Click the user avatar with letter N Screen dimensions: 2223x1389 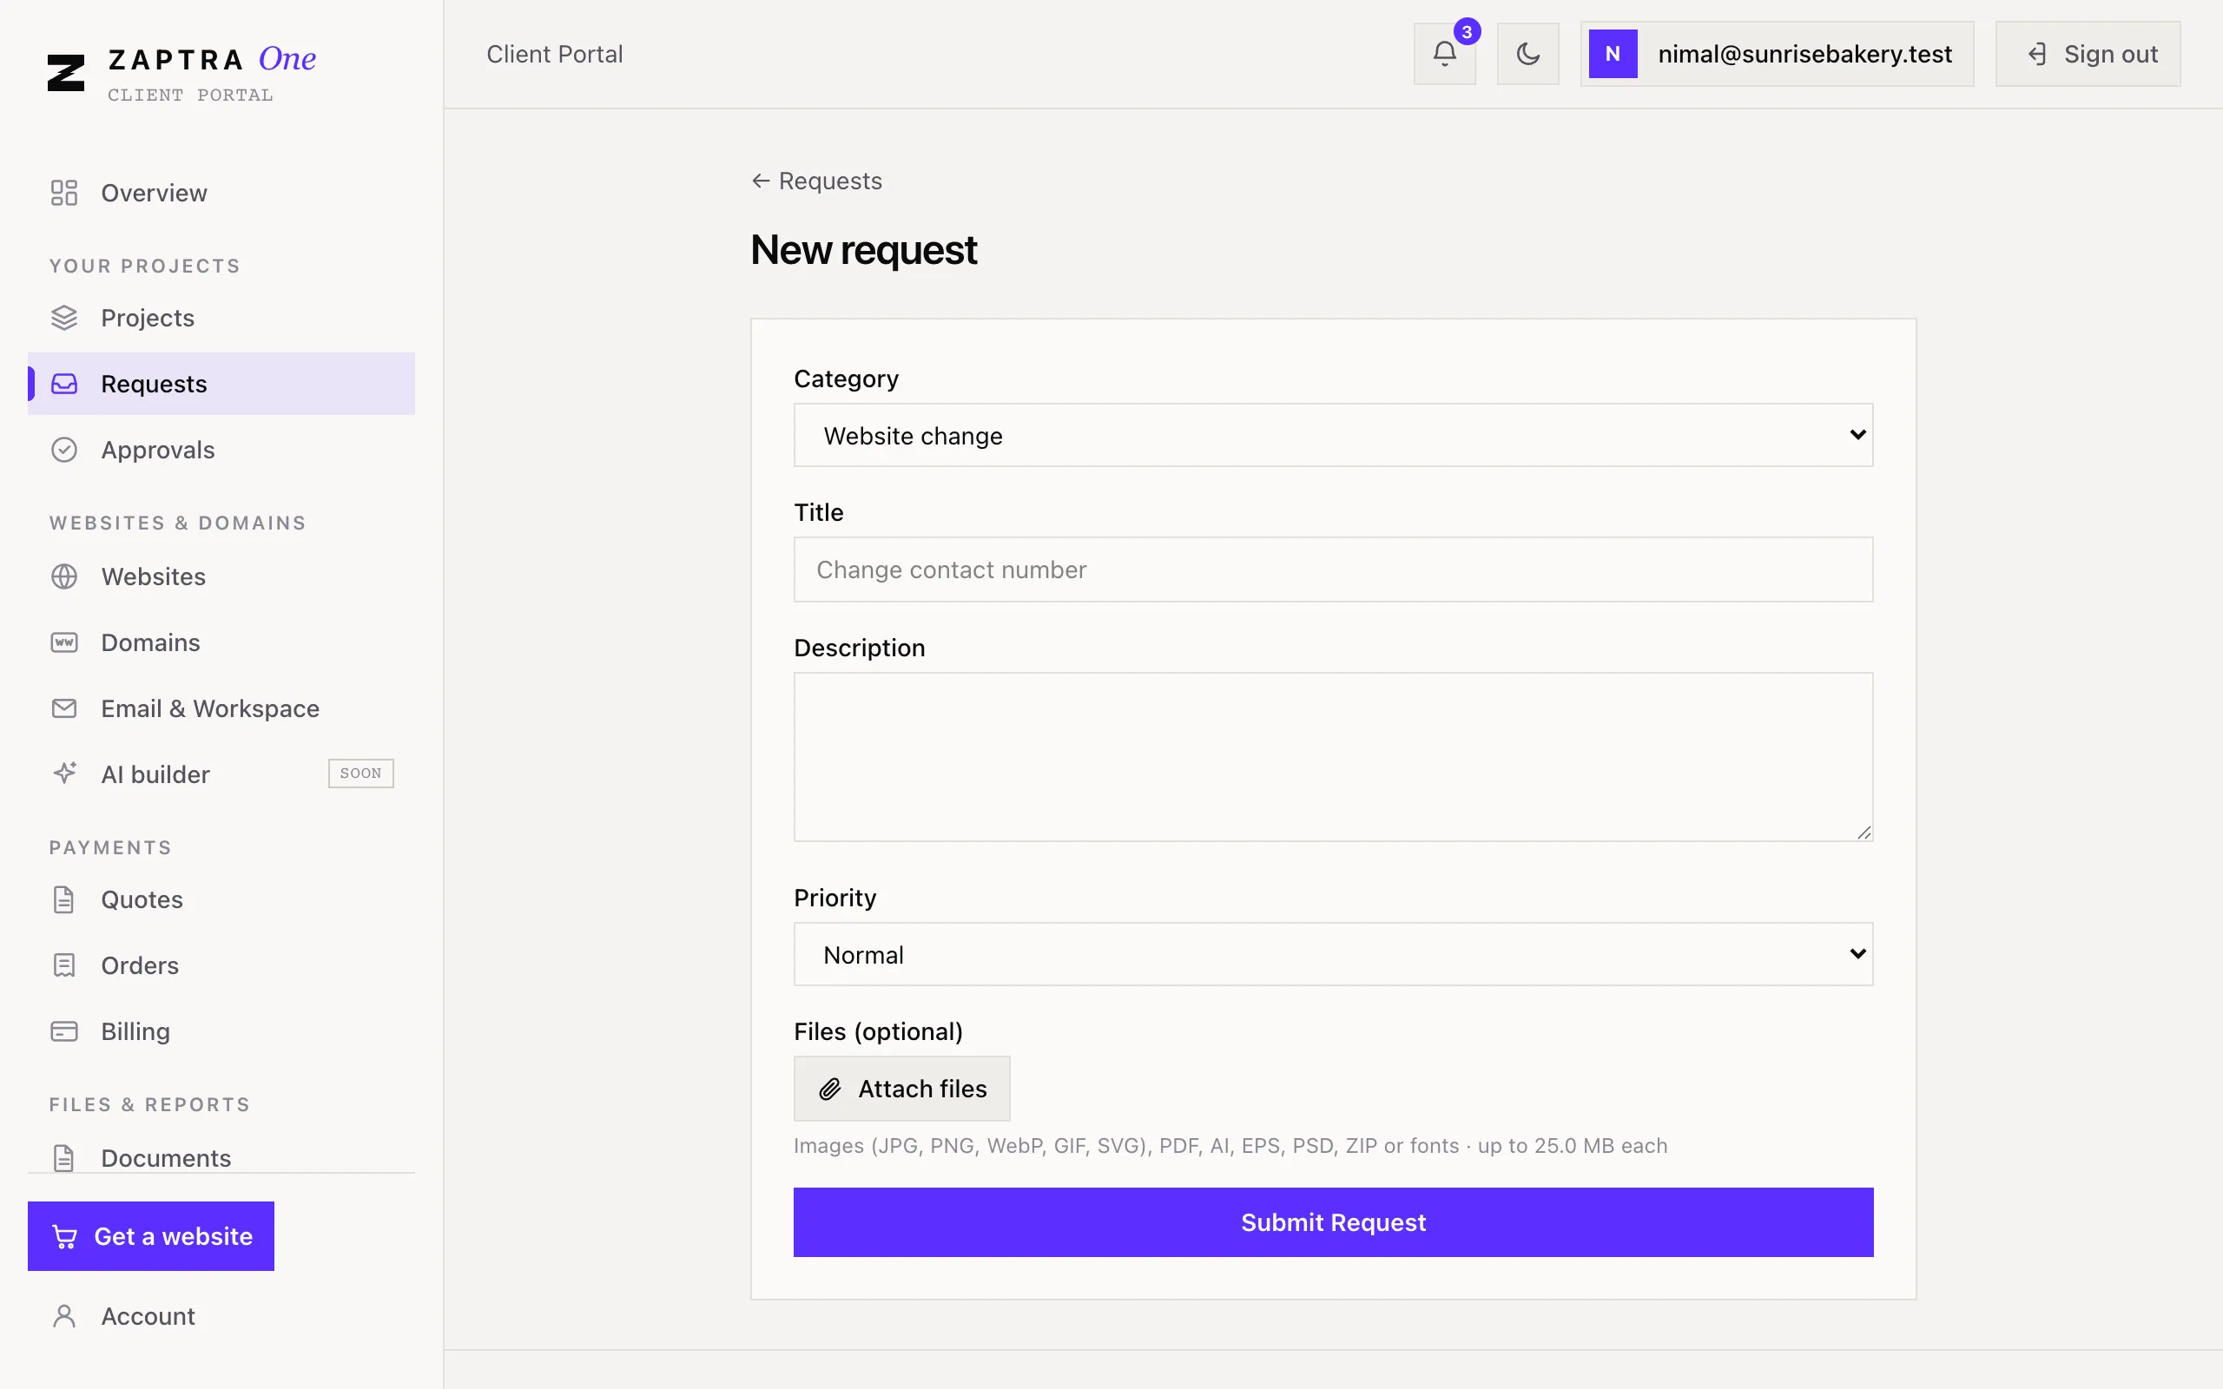[1613, 54]
